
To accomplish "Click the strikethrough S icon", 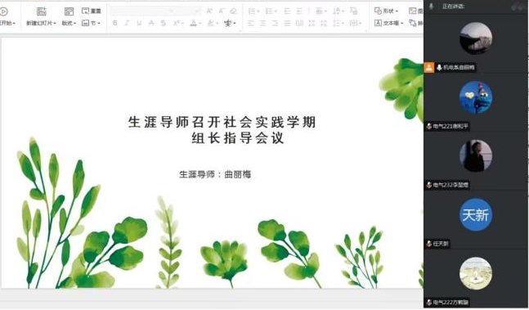I will (164, 23).
